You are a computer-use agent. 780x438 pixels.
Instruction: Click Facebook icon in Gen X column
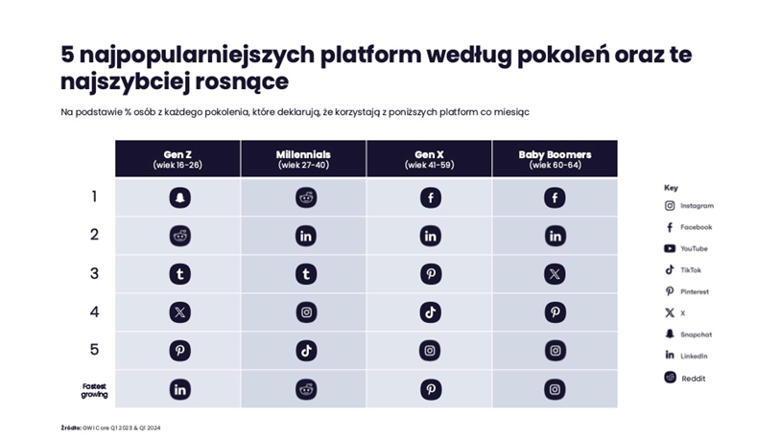tap(430, 198)
